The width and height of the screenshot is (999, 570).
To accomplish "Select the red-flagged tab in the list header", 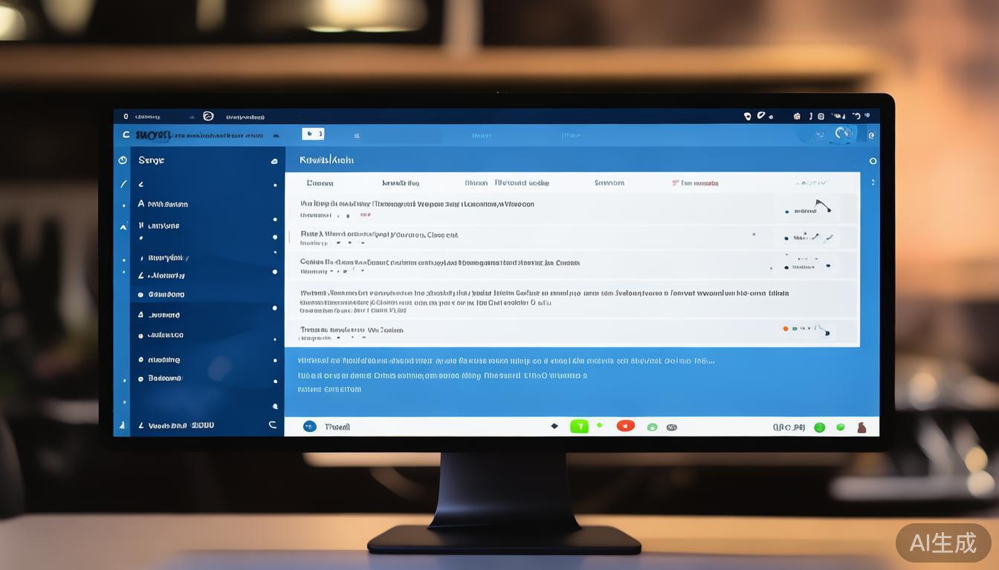I will [x=695, y=183].
